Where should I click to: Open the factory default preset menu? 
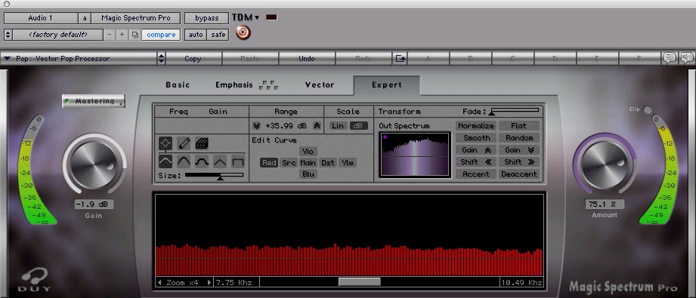(x=58, y=35)
